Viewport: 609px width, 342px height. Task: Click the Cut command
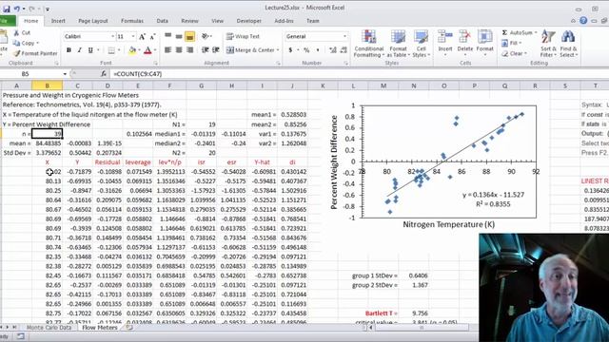(x=22, y=32)
